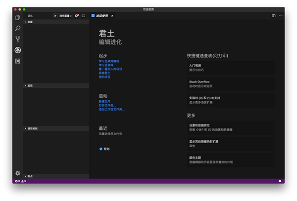The width and height of the screenshot is (297, 201).
Task: Click the notification bell in status bar
Action: point(280,181)
